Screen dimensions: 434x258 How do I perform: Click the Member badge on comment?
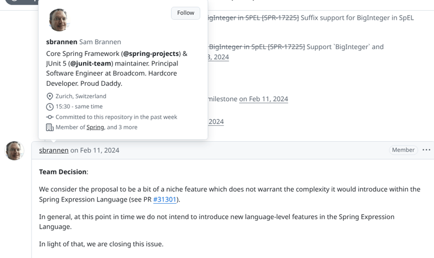click(403, 150)
